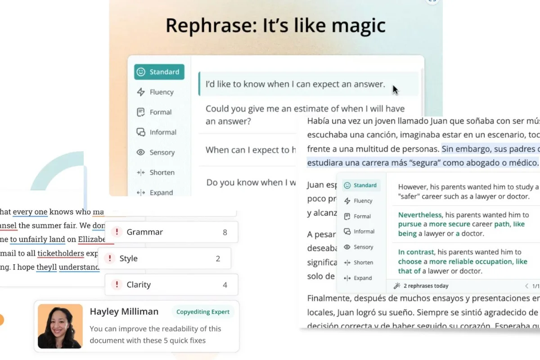Select the suggestion starting with 'In contrast, his parents'
Image resolution: width=540 pixels, height=360 pixels.
(463, 261)
